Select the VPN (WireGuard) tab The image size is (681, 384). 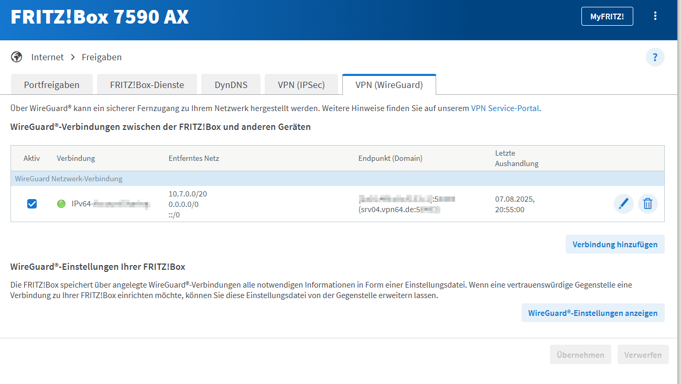coord(388,85)
